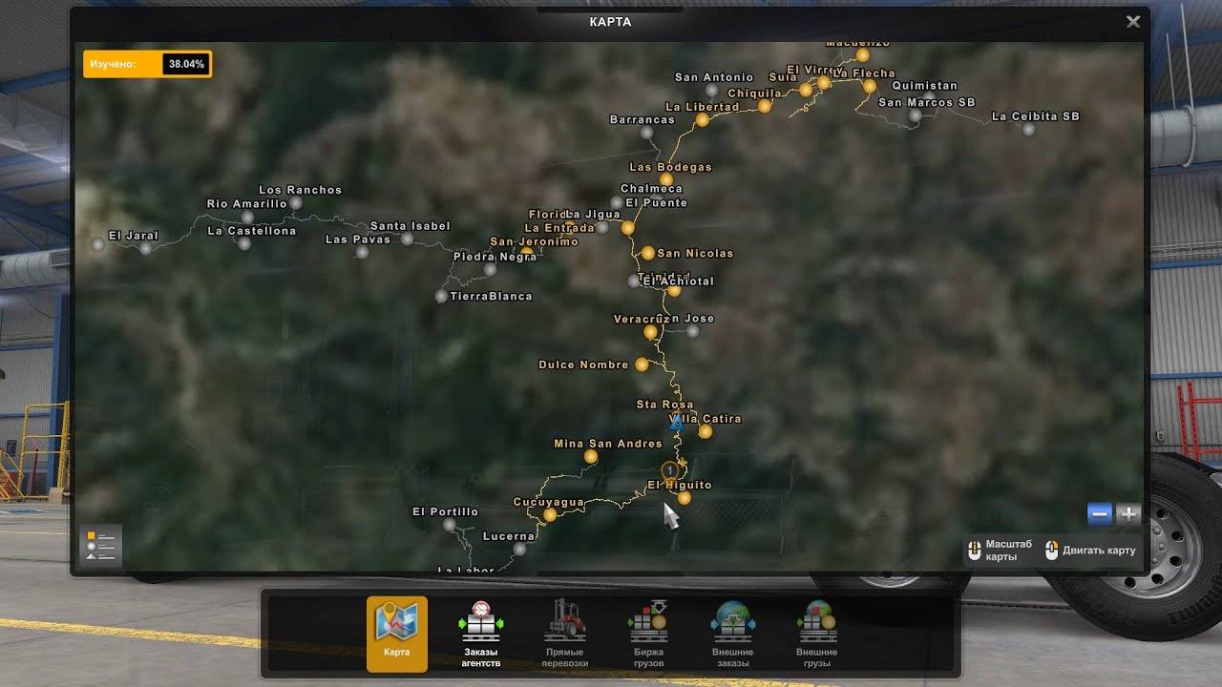Select the La Entrada city marker
This screenshot has height=687, width=1222.
point(627,228)
